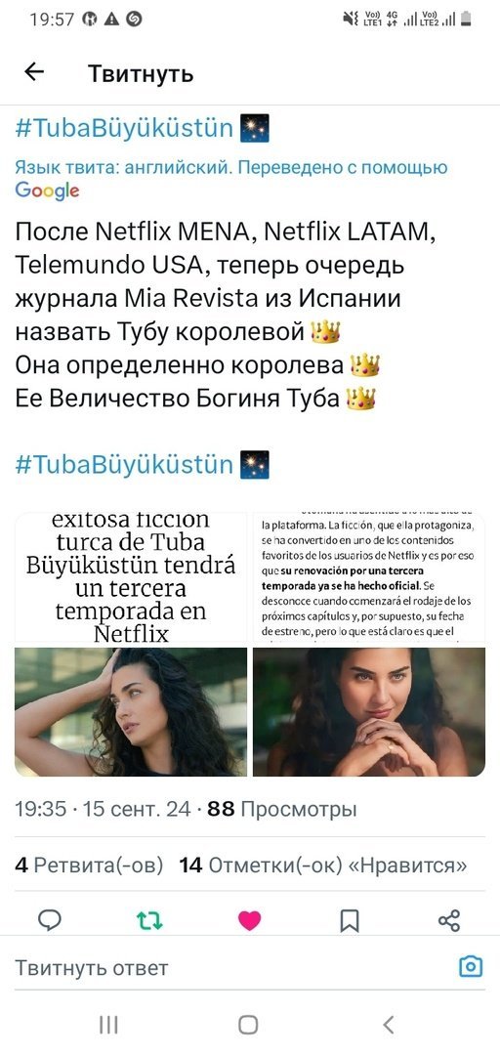The height and width of the screenshot is (1055, 500).
Task: Open the right photo of woman with clasped hands
Action: 369,712
